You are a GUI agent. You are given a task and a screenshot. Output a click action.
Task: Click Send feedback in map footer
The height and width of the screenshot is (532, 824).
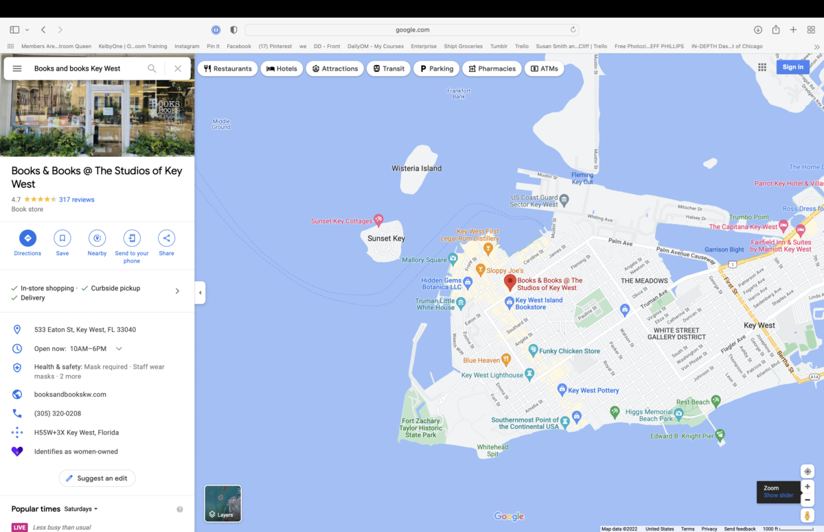pyautogui.click(x=740, y=529)
